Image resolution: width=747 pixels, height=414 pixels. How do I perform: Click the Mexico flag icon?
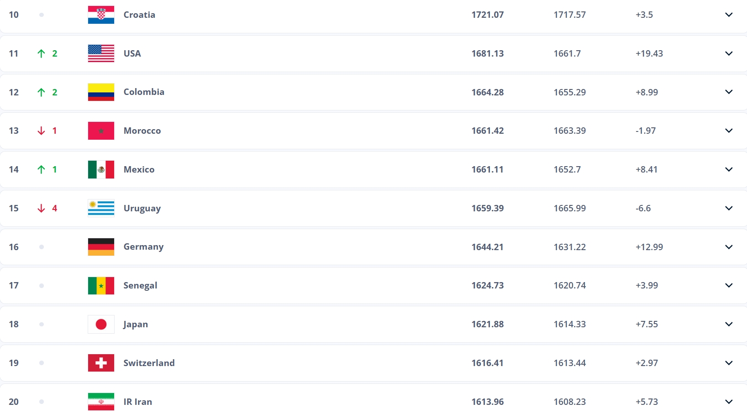101,169
